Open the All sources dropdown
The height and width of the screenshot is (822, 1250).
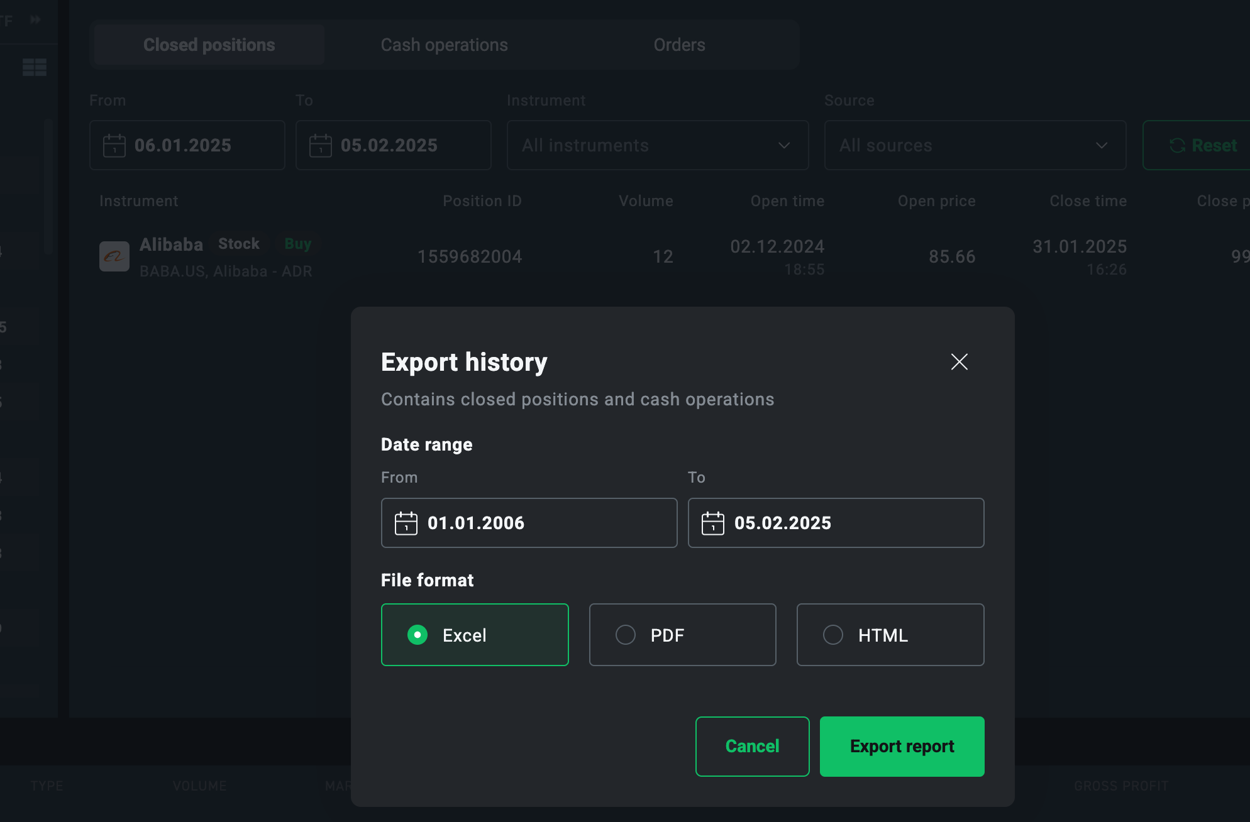click(x=975, y=145)
